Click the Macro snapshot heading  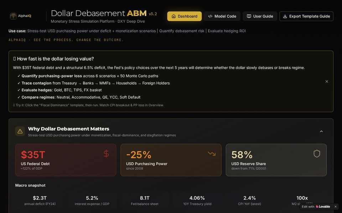pos(30,185)
